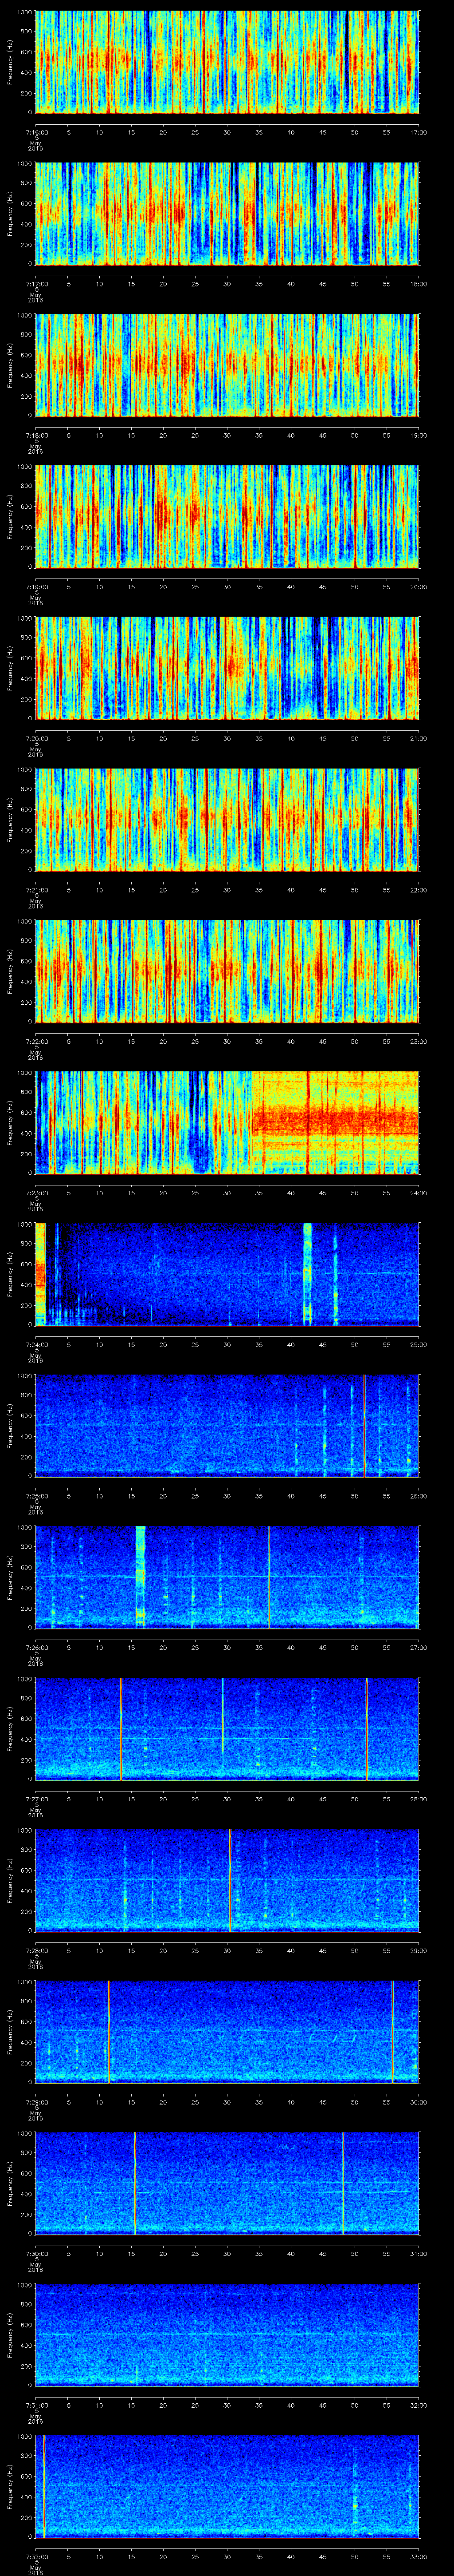This screenshot has height=2576, width=454.
Task: Click the 30 tick under the 7:31:00 spectrogram
Action: tap(227, 2405)
